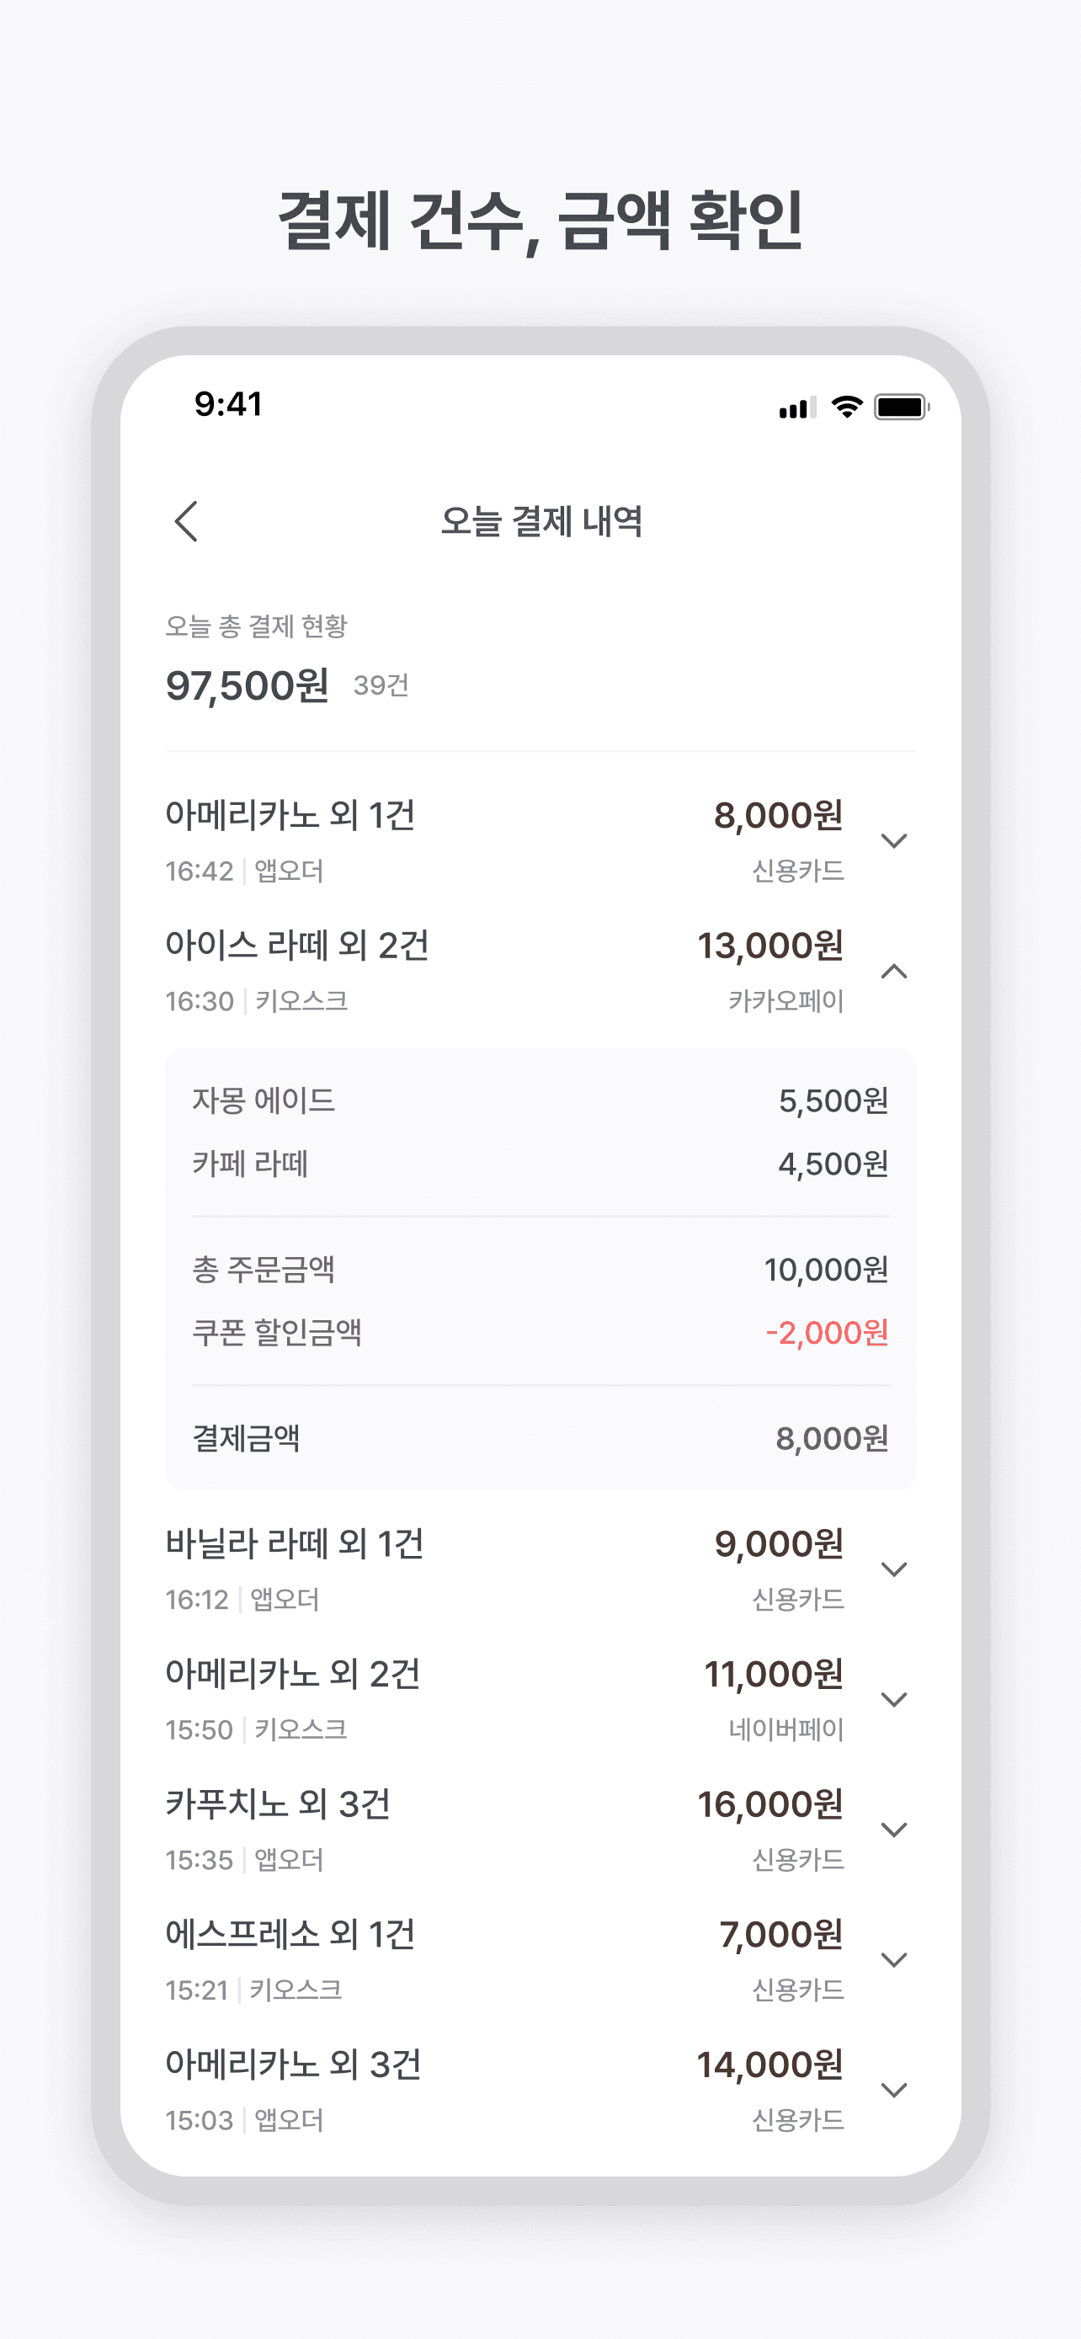Expand the 바닐라 라떼 외 1건 order

pos(894,1569)
